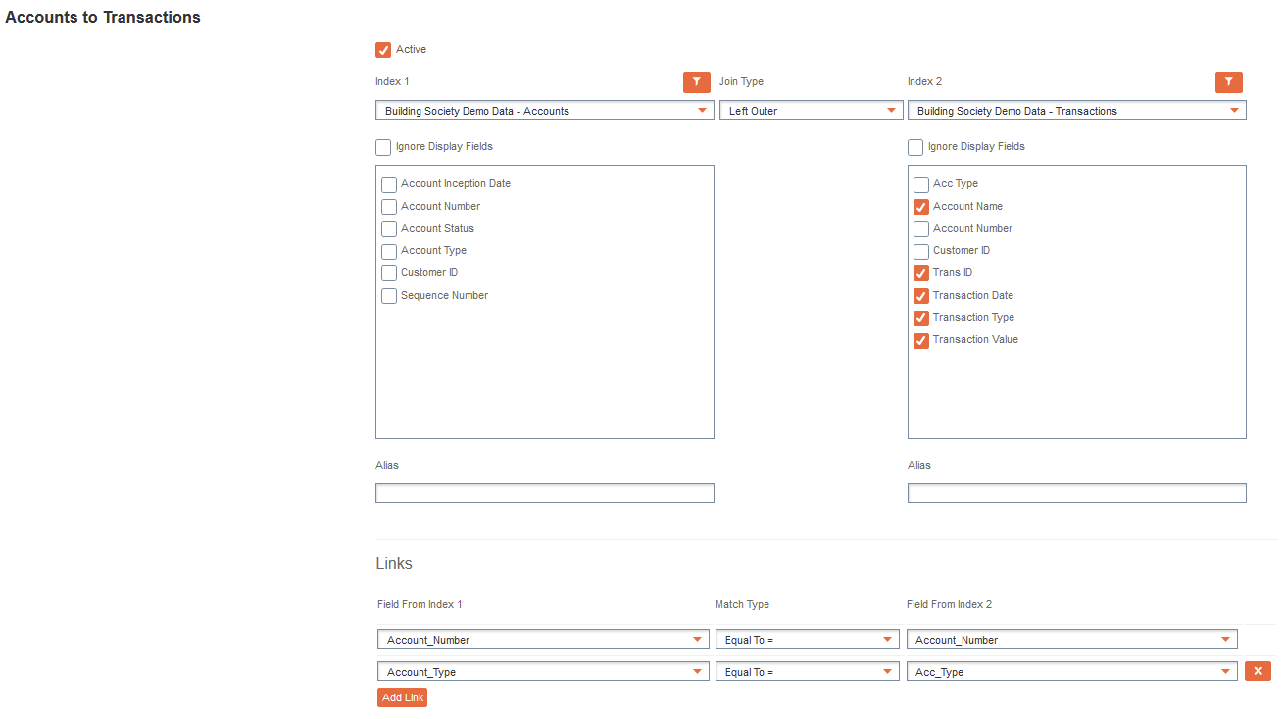Open the Index 1 dropdown
Image resolution: width=1284 pixels, height=719 pixels.
click(x=544, y=111)
